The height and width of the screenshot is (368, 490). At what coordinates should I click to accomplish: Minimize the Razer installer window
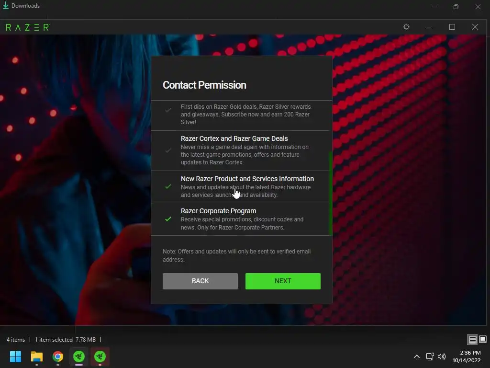428,27
